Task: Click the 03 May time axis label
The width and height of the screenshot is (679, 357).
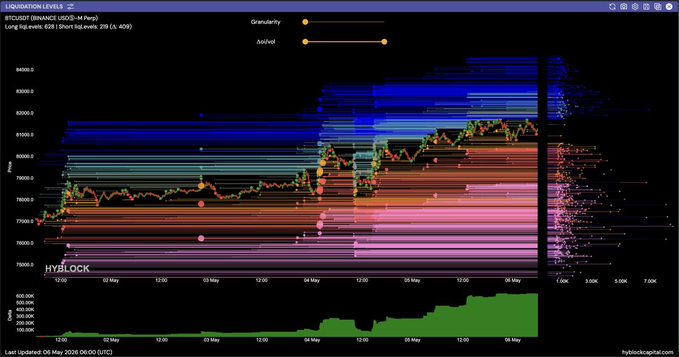Action: click(x=212, y=280)
